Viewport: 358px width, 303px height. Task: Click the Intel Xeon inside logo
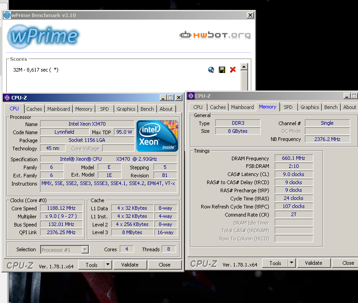[157, 136]
